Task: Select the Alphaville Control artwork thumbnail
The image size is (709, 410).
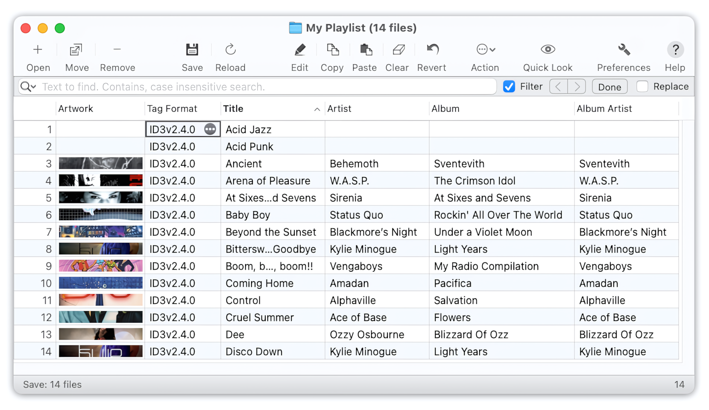Action: tap(100, 300)
